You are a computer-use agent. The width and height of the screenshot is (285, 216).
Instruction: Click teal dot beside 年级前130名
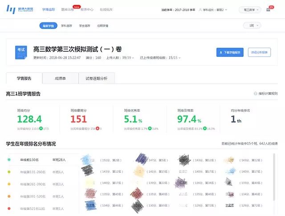click(x=9, y=159)
